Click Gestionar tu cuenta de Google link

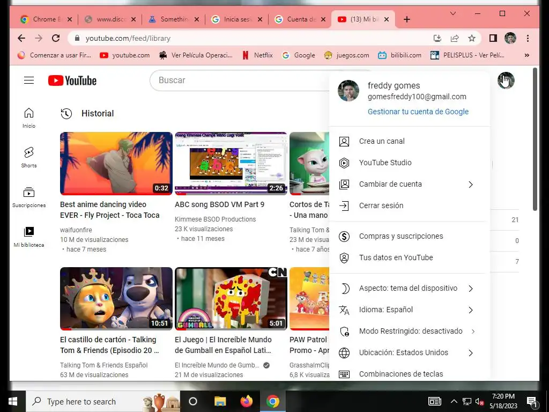pyautogui.click(x=418, y=112)
